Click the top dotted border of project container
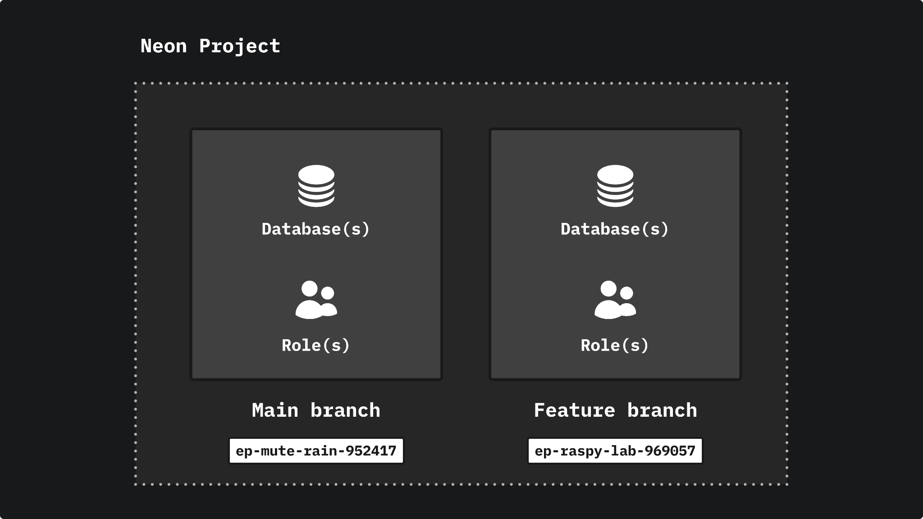923x519 pixels. coord(461,83)
